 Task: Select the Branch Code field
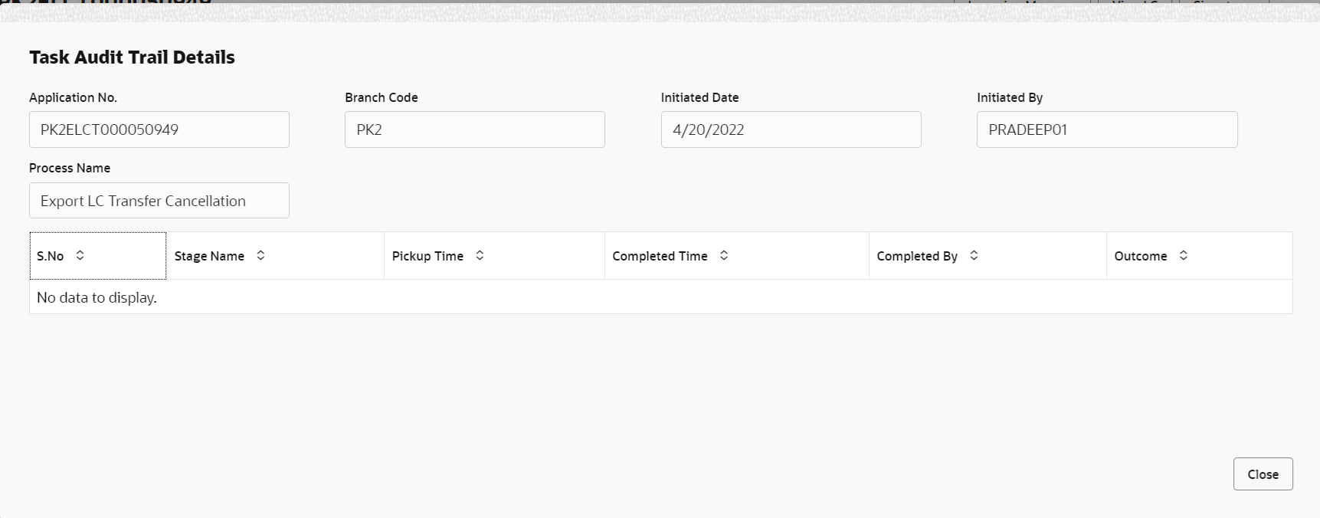[475, 129]
